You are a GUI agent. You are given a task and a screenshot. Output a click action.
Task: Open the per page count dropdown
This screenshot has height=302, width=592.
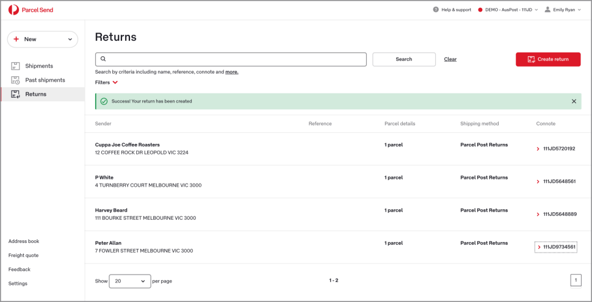[x=130, y=281]
